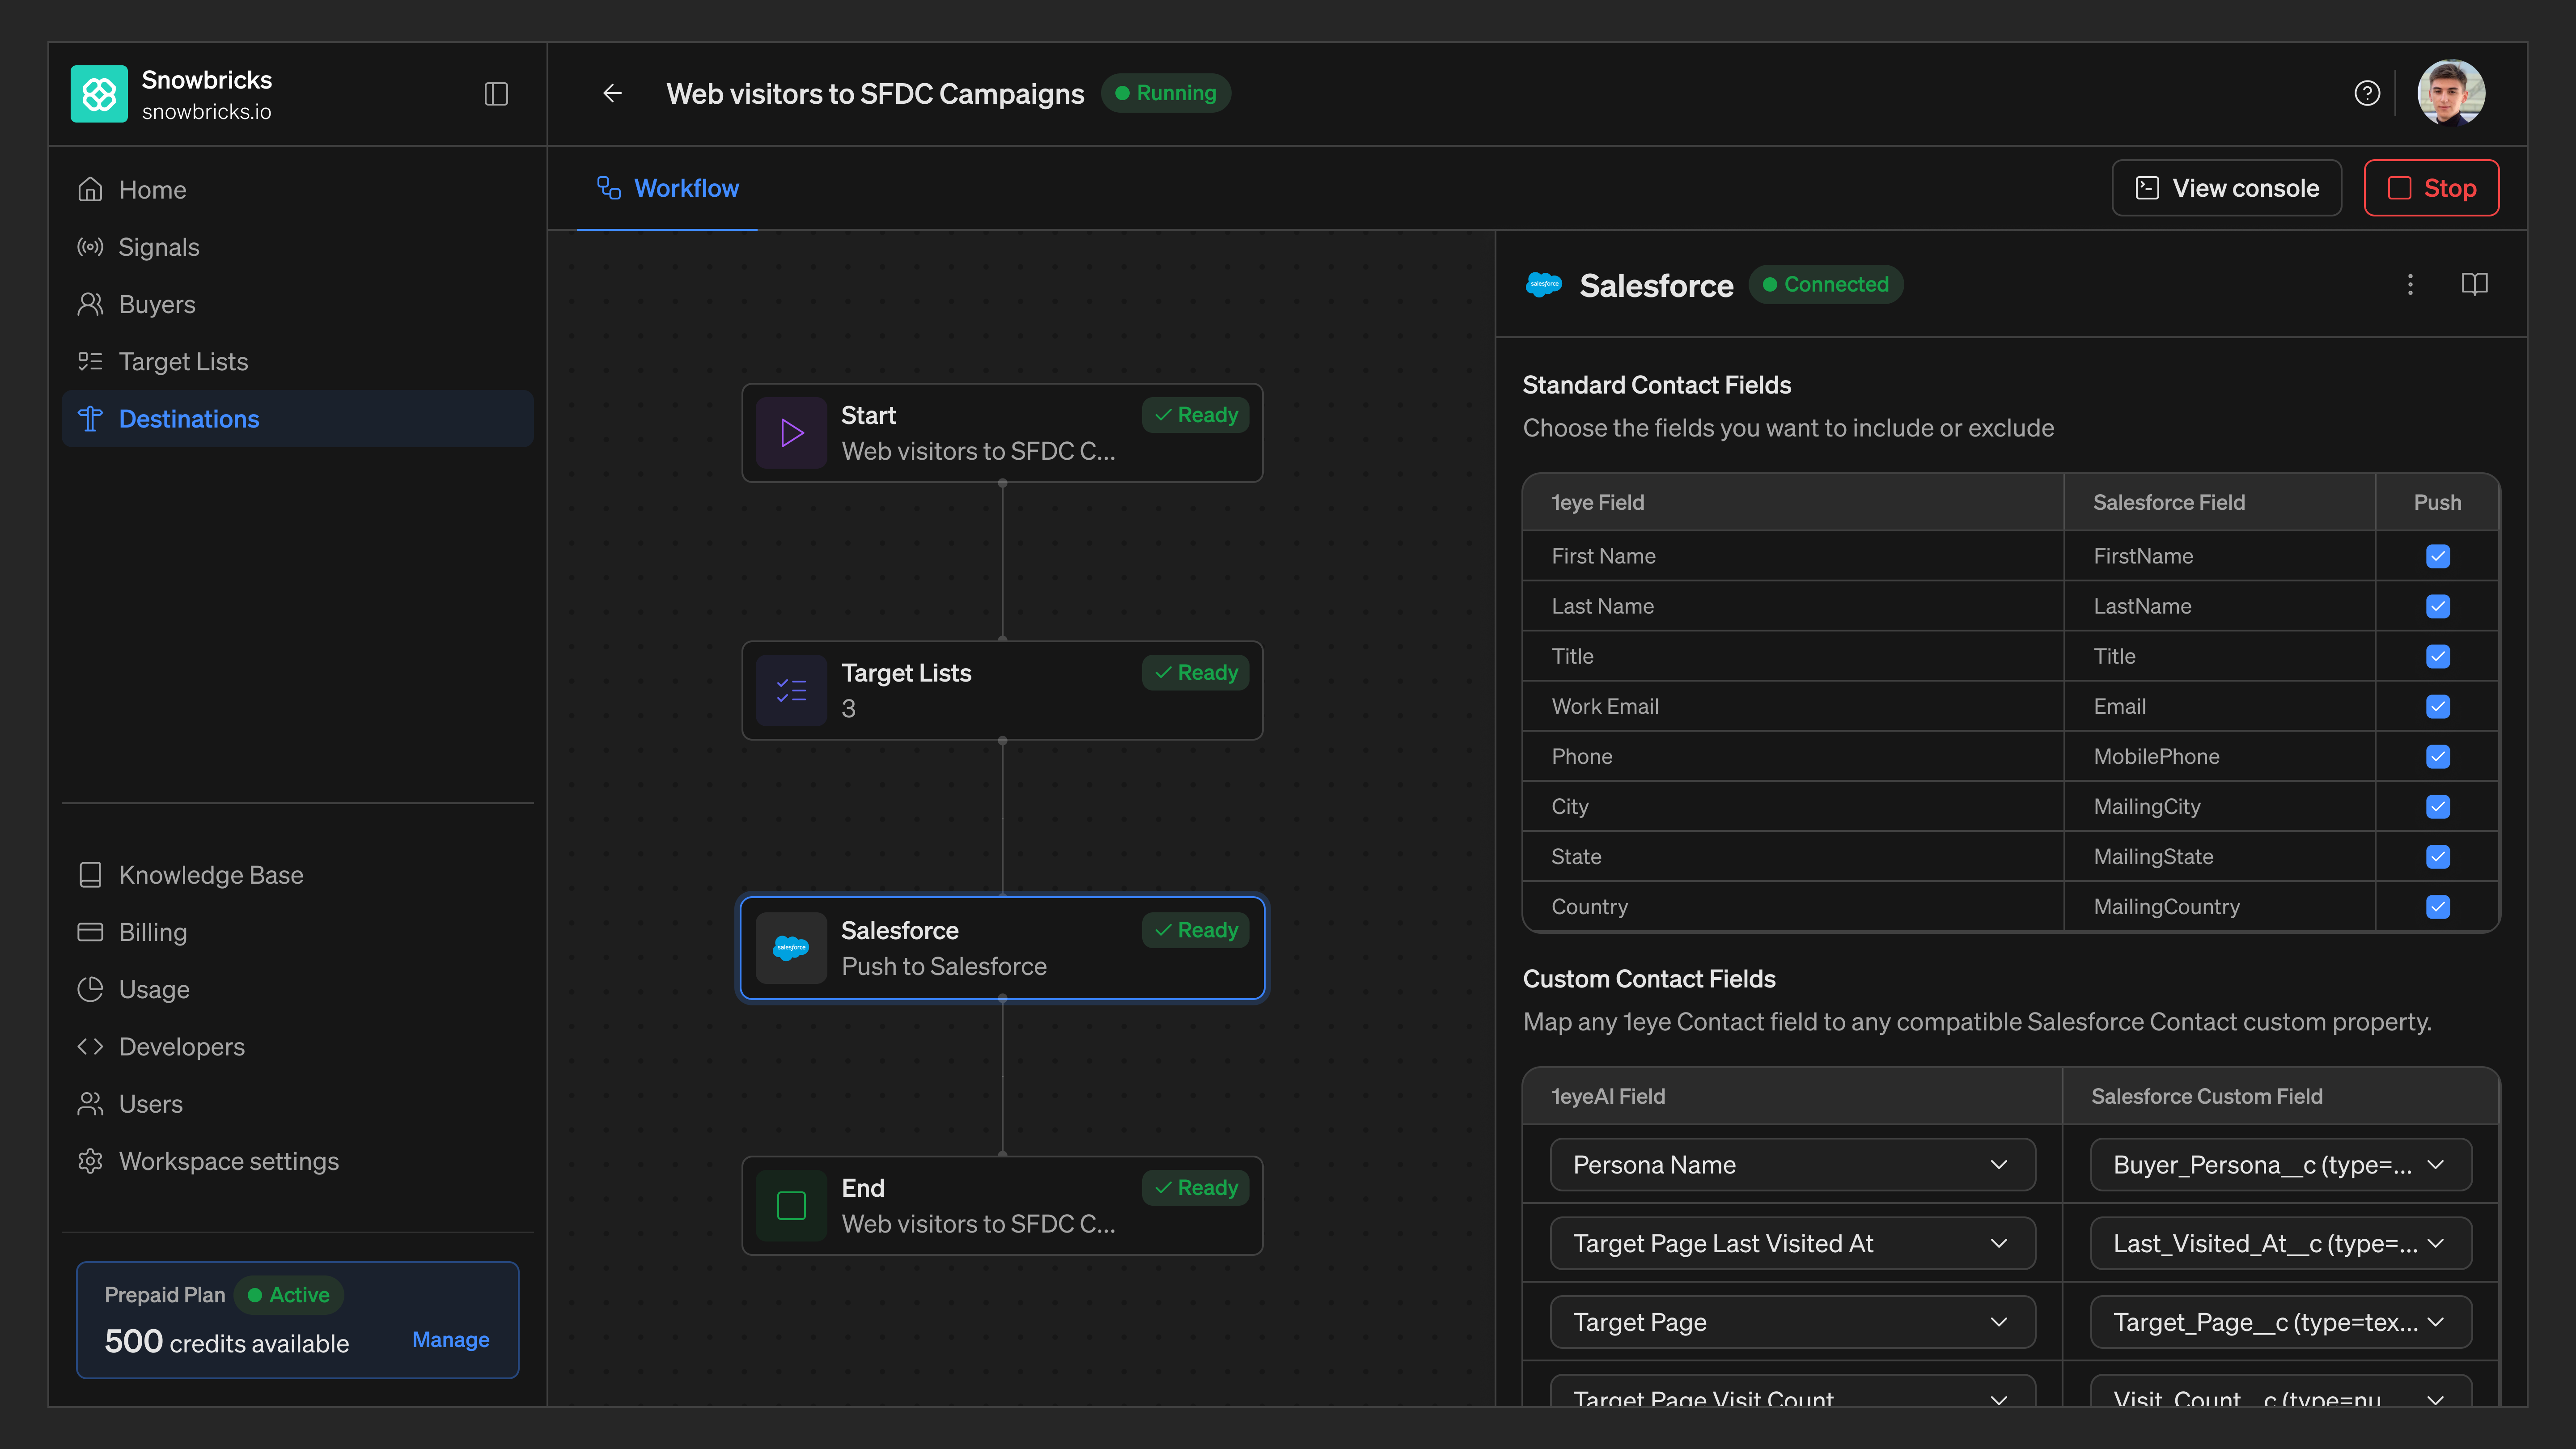The height and width of the screenshot is (1449, 2576).
Task: Open the Knowledge Base link
Action: click(297, 875)
